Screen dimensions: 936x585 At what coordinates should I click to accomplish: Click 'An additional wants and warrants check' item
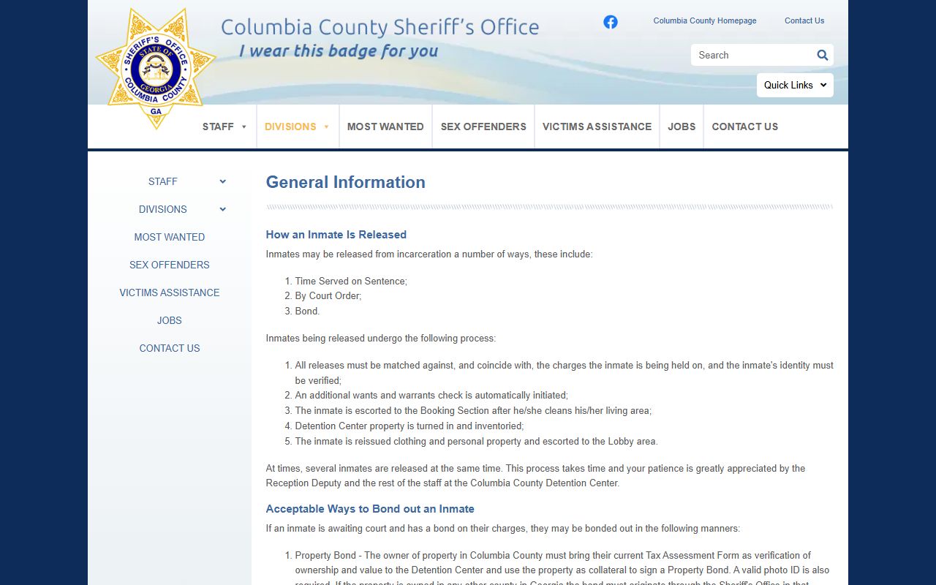(x=431, y=396)
